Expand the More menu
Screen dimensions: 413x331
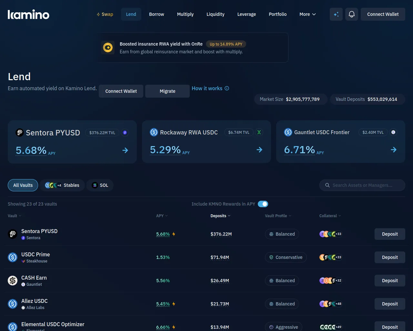(x=307, y=14)
